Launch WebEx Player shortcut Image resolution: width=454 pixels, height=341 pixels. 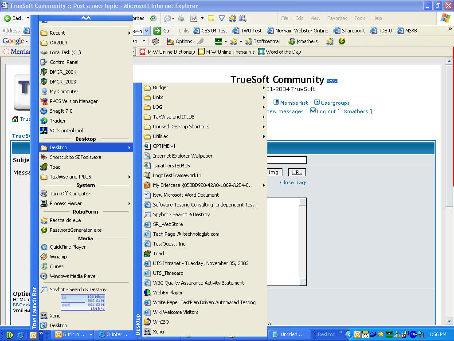[168, 293]
